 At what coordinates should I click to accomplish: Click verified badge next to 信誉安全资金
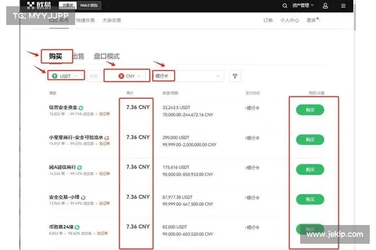coord(81,107)
